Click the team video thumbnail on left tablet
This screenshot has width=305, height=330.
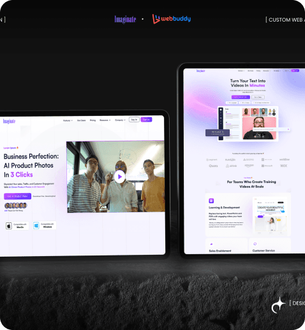pos(116,176)
